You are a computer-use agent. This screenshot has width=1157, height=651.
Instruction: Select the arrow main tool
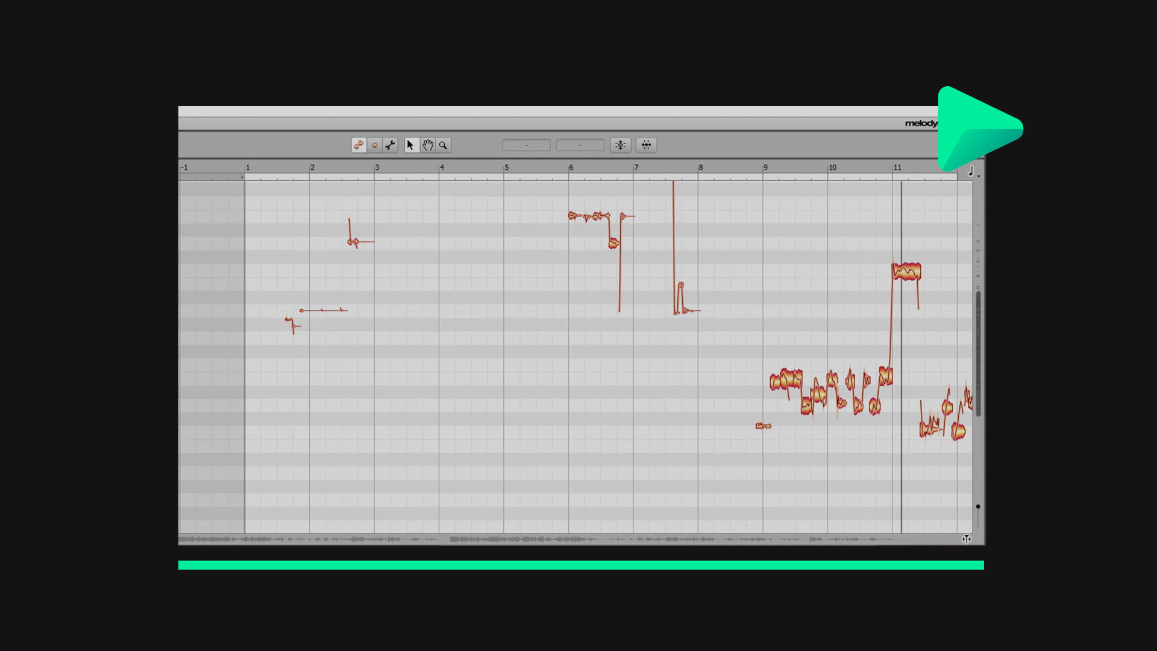tap(411, 145)
